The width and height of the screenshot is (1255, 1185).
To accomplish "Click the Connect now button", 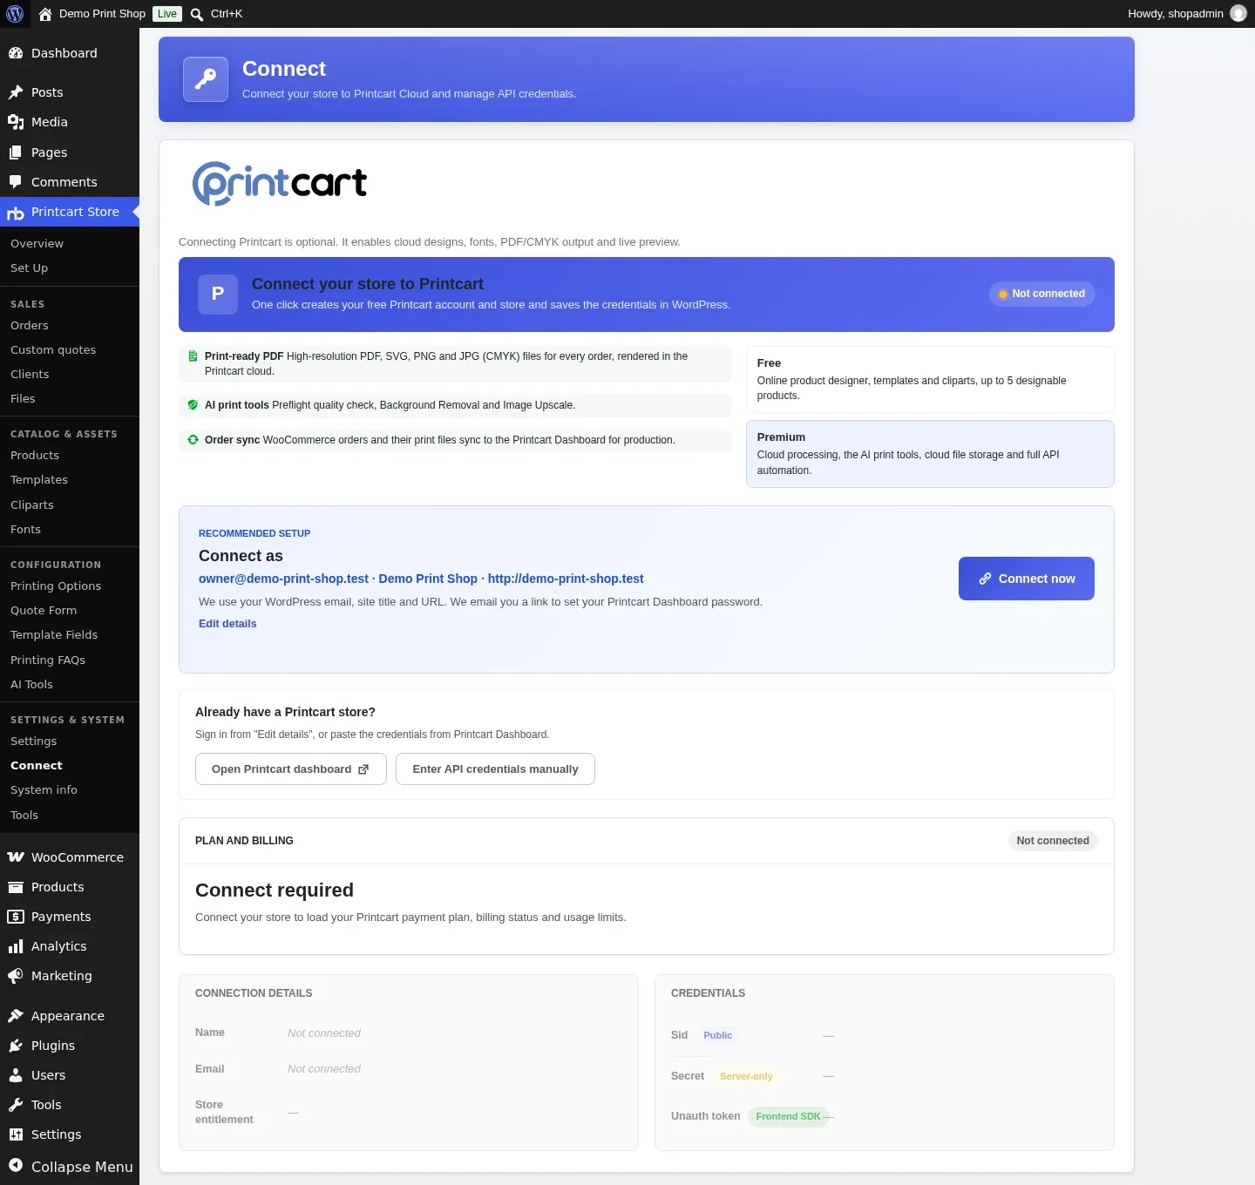I will click(x=1027, y=579).
